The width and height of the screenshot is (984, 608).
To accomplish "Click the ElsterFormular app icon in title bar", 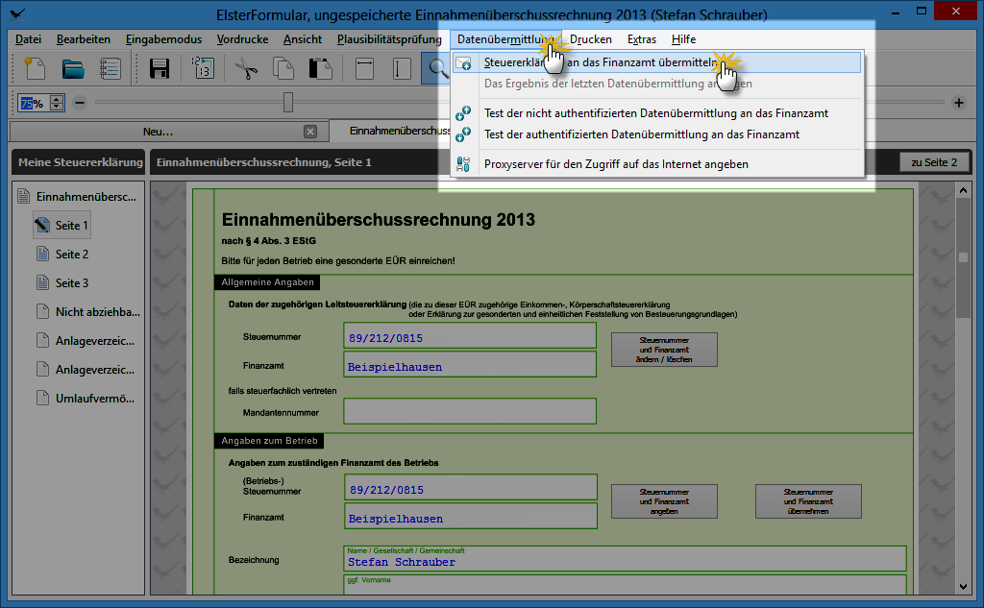I will tap(17, 13).
